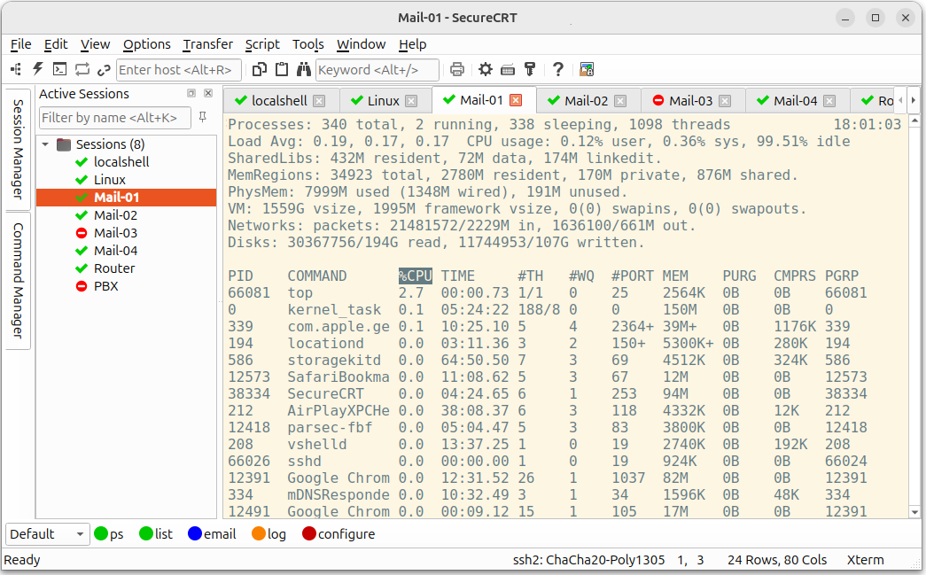Click the Quick Connect lightning icon
This screenshot has height=575, width=926.
[38, 70]
